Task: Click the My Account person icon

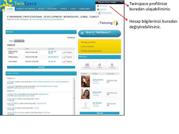Action: click(98, 6)
